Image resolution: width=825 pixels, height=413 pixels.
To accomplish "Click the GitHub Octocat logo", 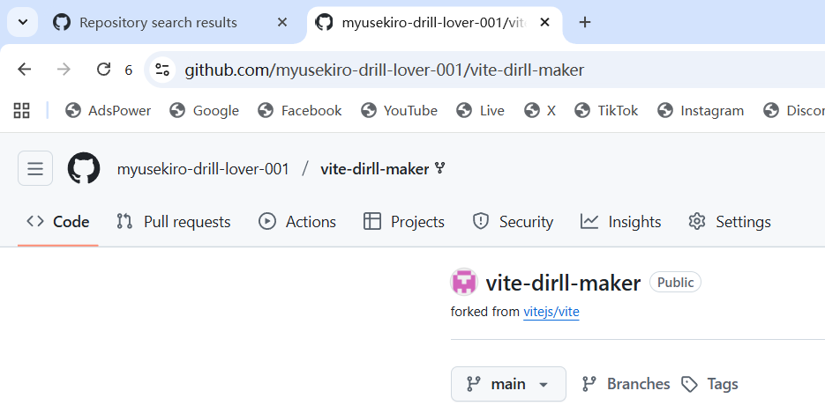I will 84,168.
